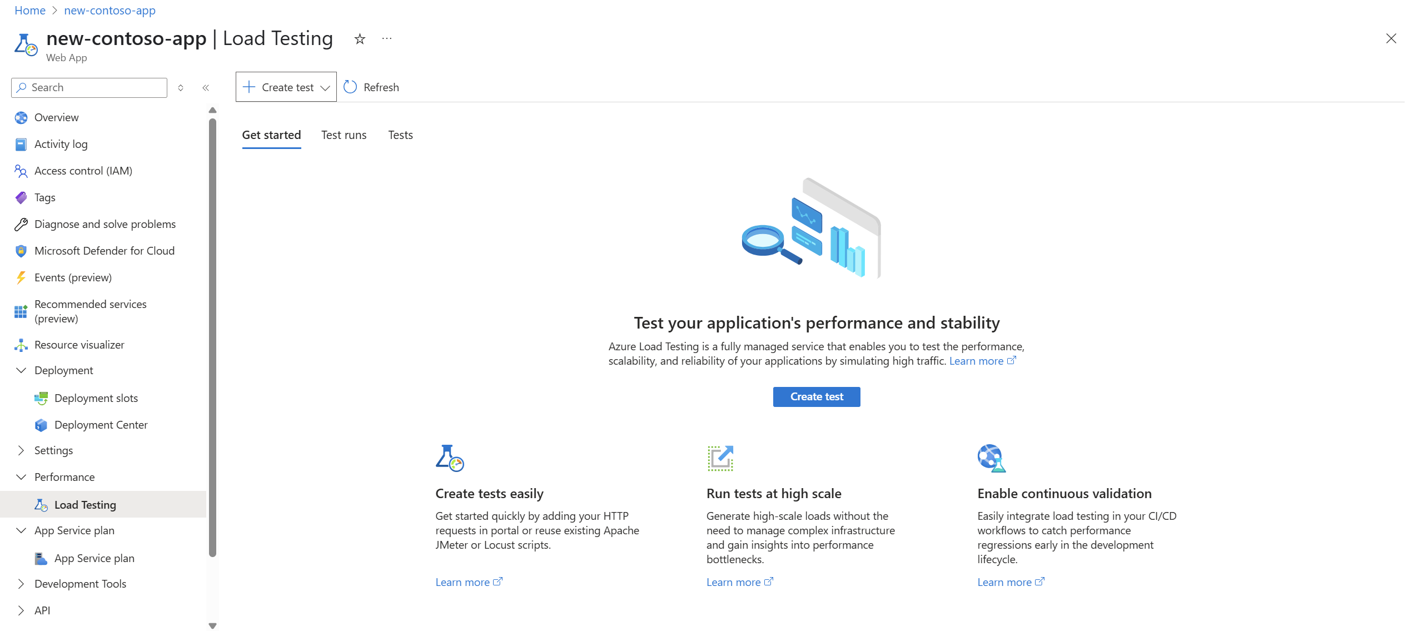Click the favorite star icon next to title
The width and height of the screenshot is (1408, 631).
click(x=360, y=39)
